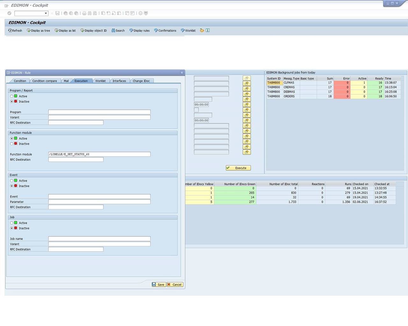The height and width of the screenshot is (326, 408).
Task: Click the Job name input field
Action: coord(99,239)
